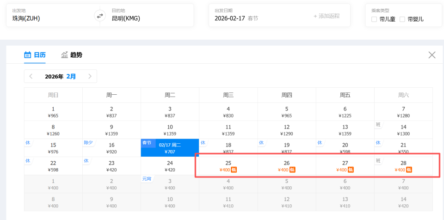Screen dimensions: 444x220
Task: Open the 2026年 2月 month selector
Action: click(x=60, y=76)
